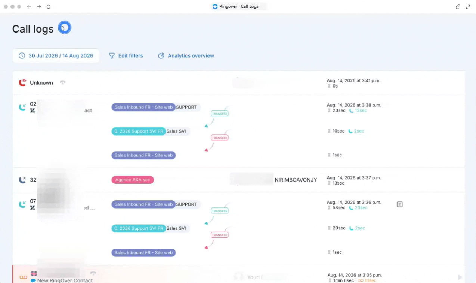Click the Zendesk icon in the 3:36 p.m. call

[33, 207]
